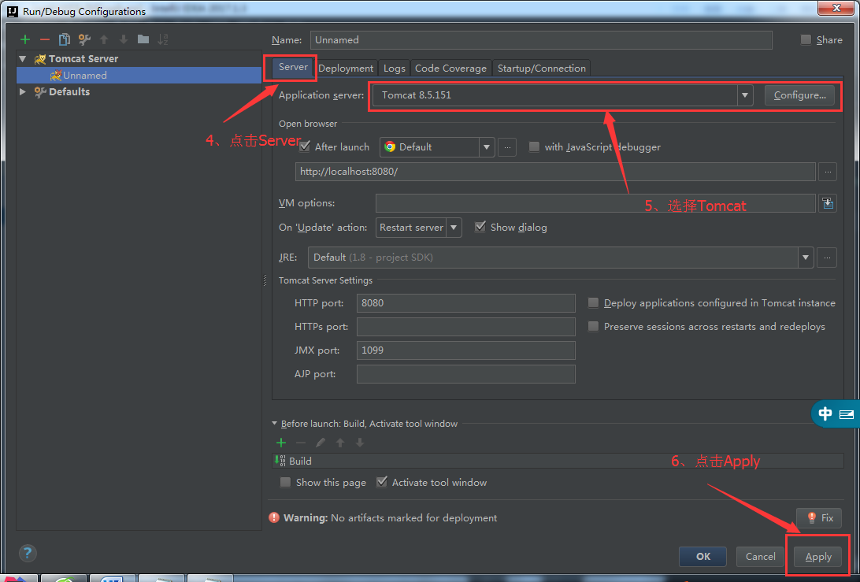Remove configuration with red minus icon
This screenshot has width=860, height=582.
(x=44, y=39)
